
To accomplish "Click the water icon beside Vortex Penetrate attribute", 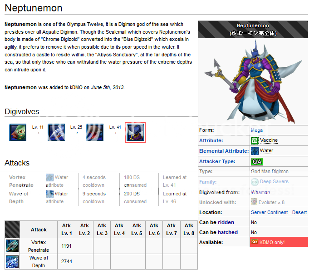I will point(49,178).
